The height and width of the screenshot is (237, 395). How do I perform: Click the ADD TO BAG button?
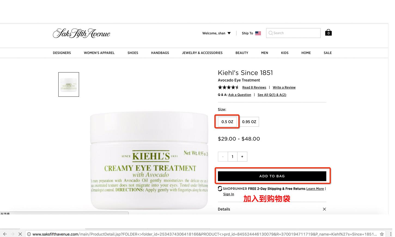coord(272,176)
